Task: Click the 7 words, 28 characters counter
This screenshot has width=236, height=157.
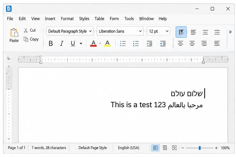Action: click(x=49, y=148)
